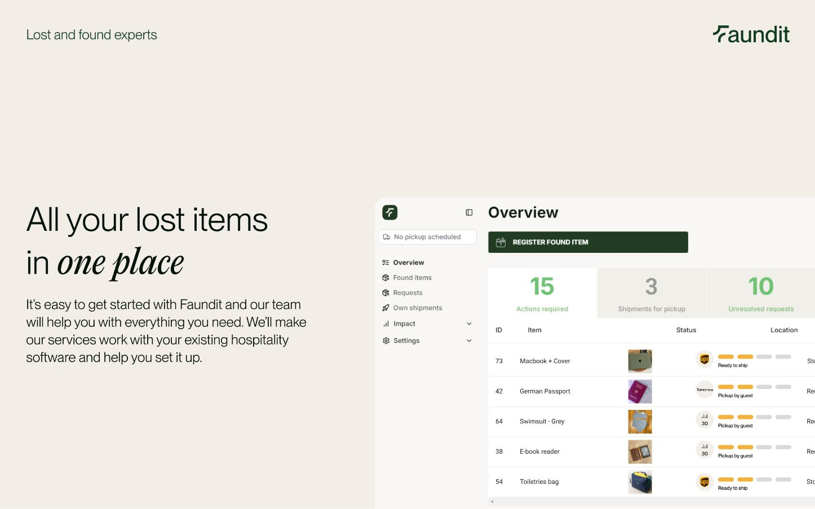Open the Overview page in sidebar
815x509 pixels.
(x=409, y=262)
